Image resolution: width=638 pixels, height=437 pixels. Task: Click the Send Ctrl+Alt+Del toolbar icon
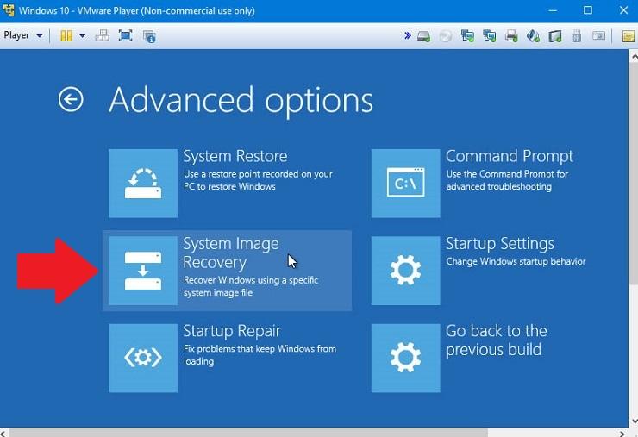pos(103,35)
